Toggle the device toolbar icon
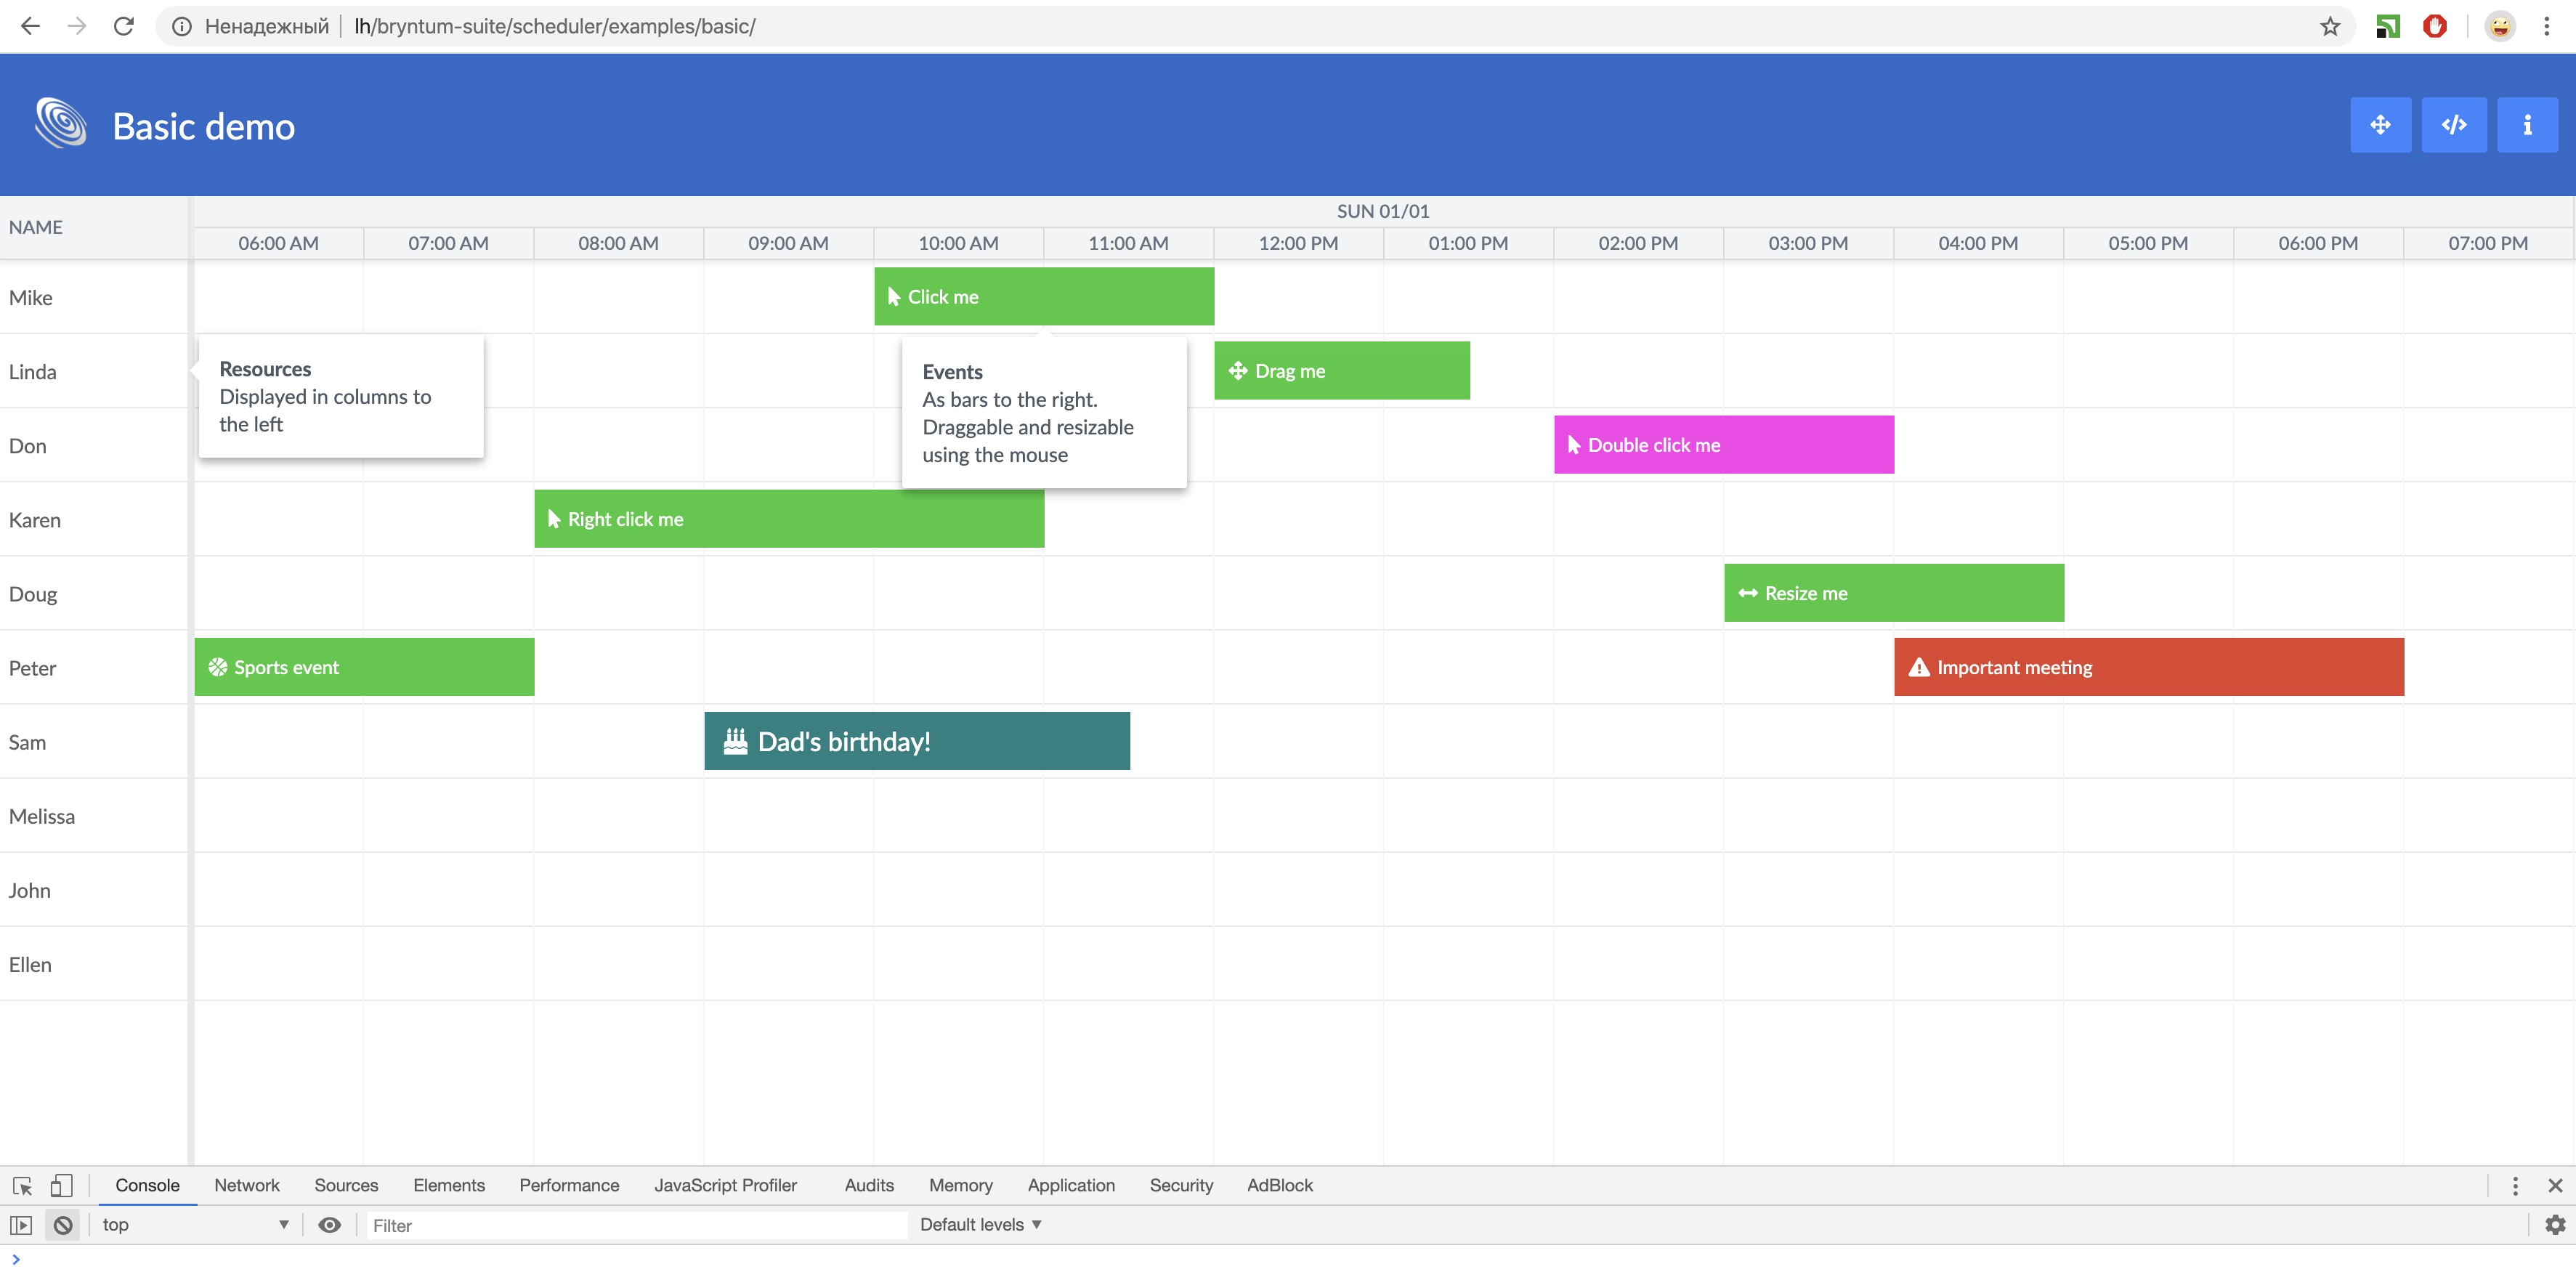This screenshot has width=2576, height=1280. pos(61,1186)
